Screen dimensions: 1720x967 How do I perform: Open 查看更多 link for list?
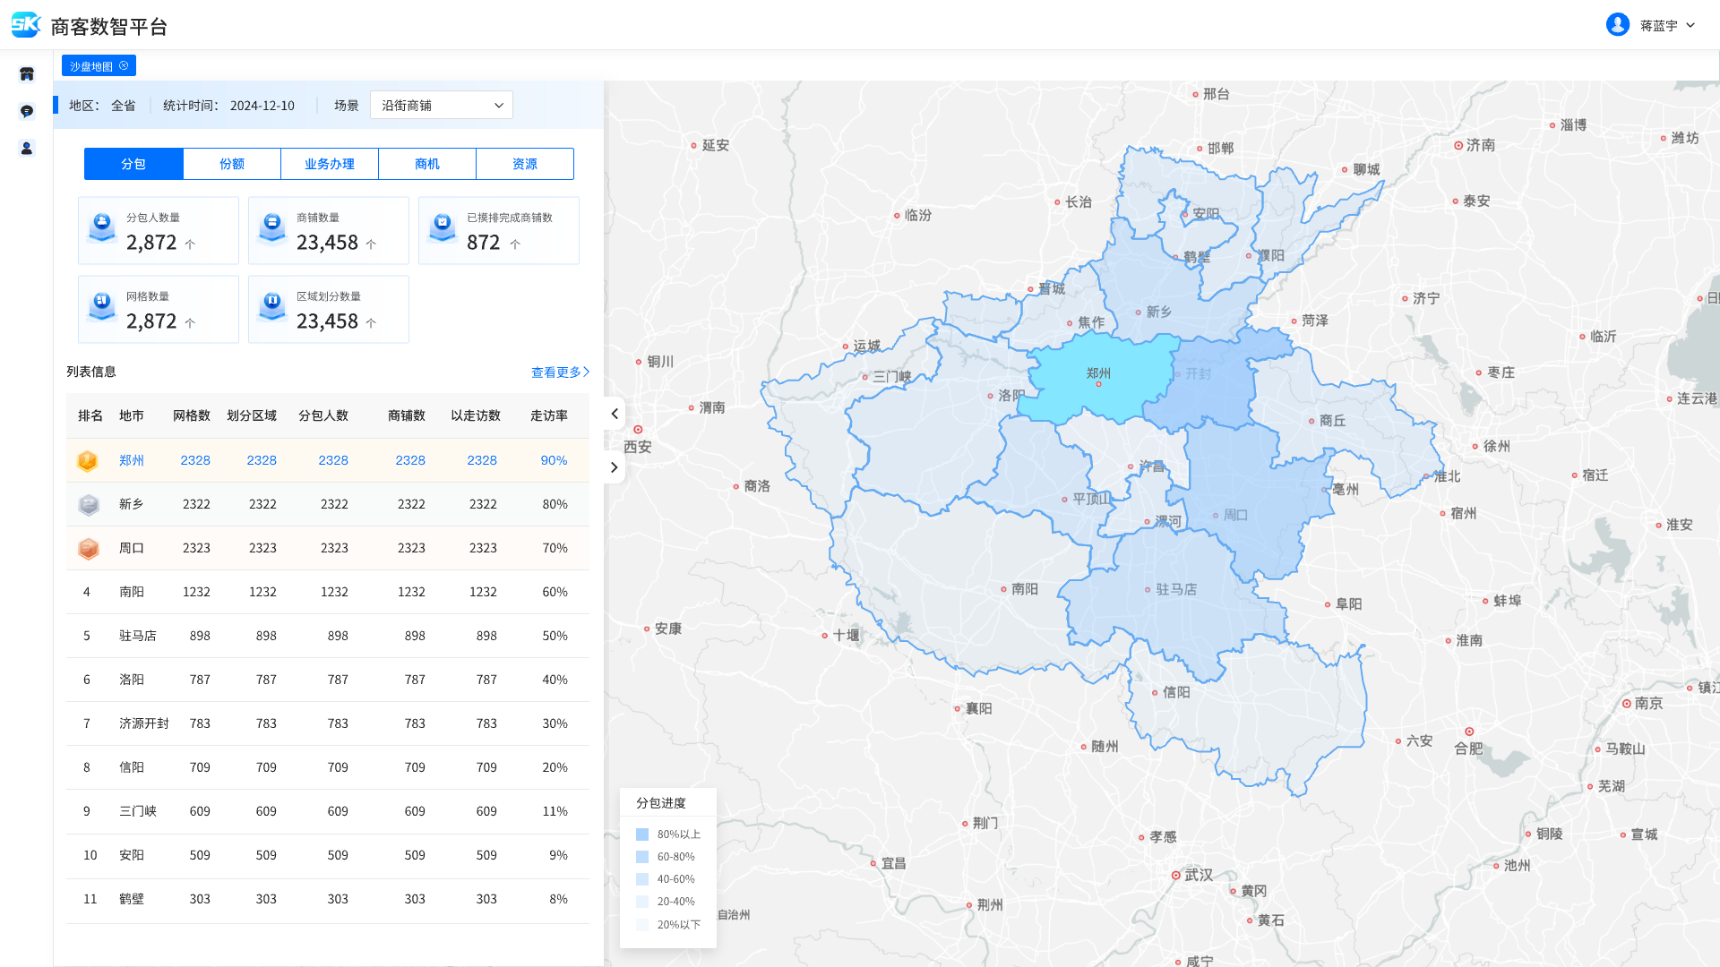tap(560, 372)
